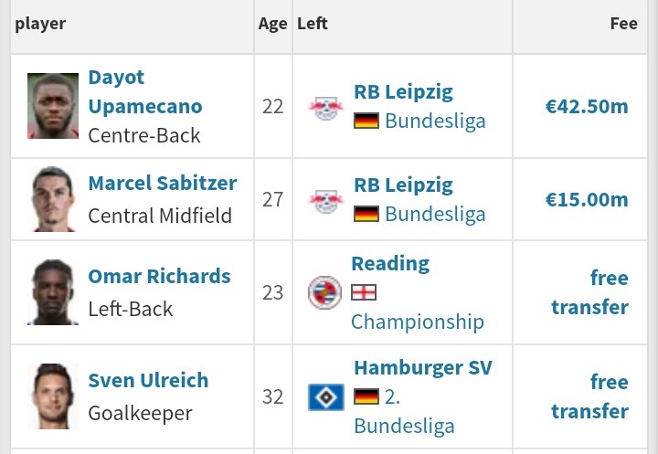
Task: Click German flag next to Upamecano's Bundesliga
Action: pos(366,121)
